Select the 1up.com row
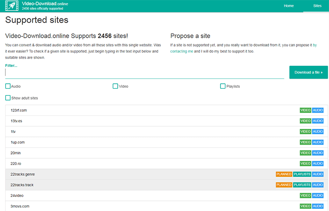The width and height of the screenshot is (329, 211). [166, 142]
